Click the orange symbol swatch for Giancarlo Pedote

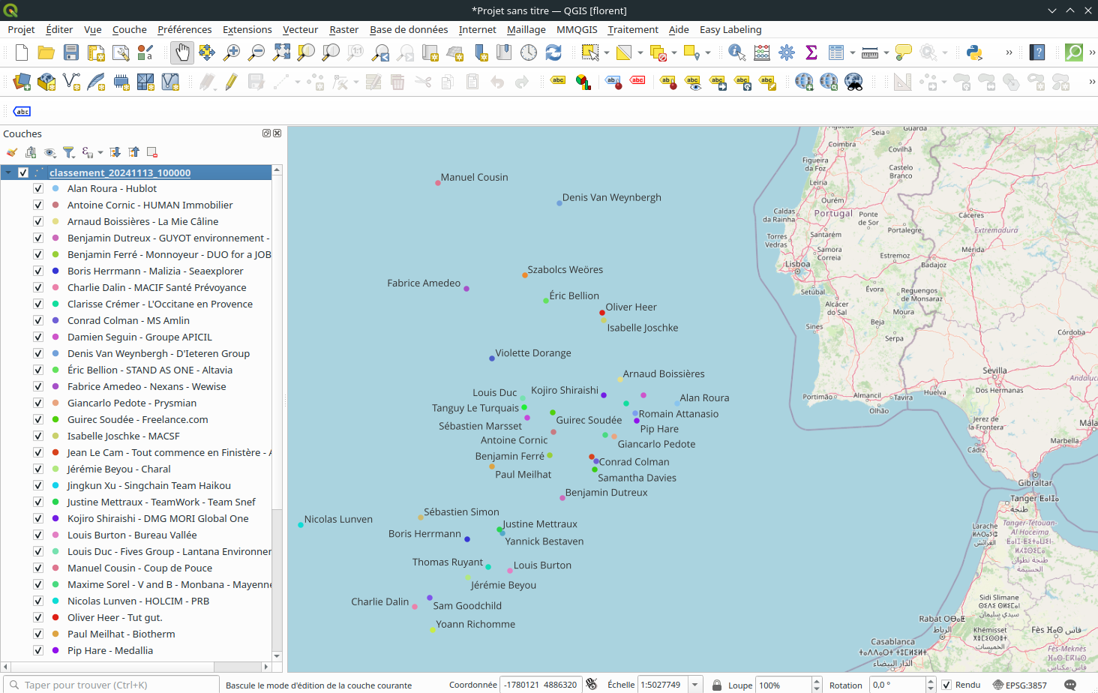tap(55, 403)
